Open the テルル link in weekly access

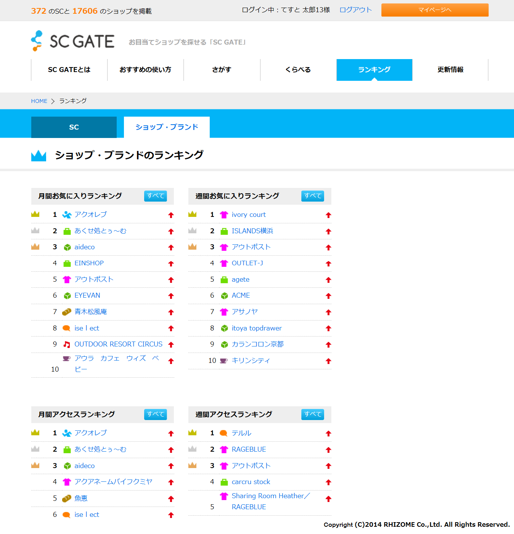click(x=241, y=433)
